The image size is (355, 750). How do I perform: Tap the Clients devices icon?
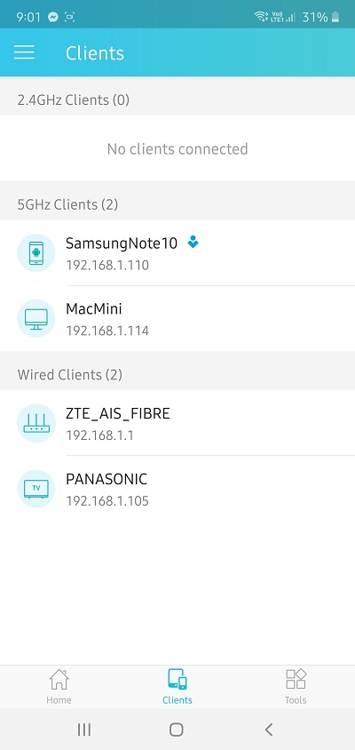click(x=177, y=679)
